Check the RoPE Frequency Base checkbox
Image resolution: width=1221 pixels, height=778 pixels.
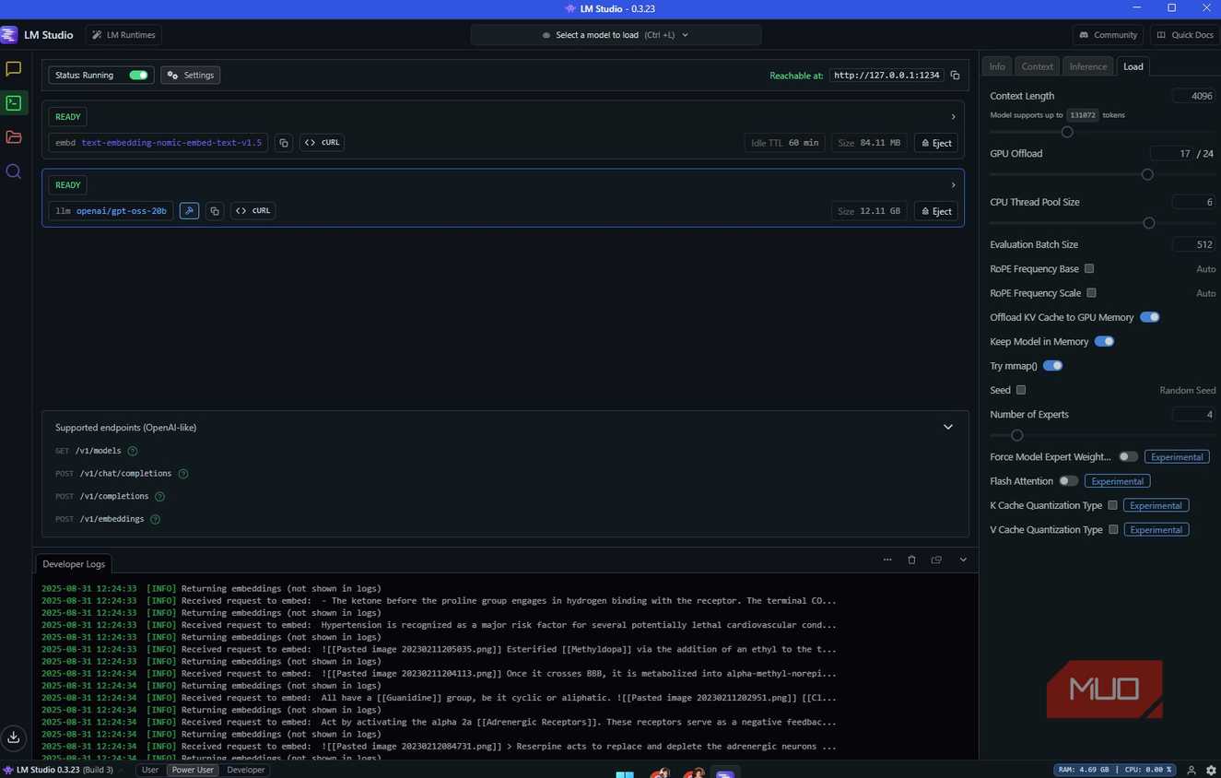(1089, 269)
